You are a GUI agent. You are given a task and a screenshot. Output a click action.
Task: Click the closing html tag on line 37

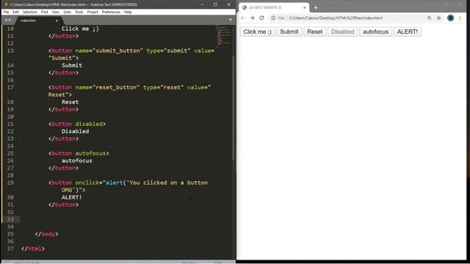pos(33,249)
